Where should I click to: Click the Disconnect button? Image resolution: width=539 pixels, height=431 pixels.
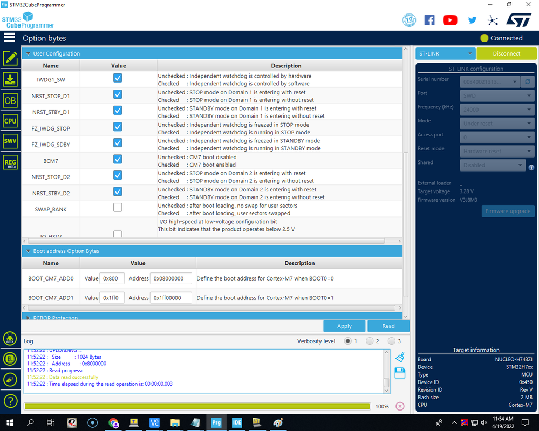[506, 53]
